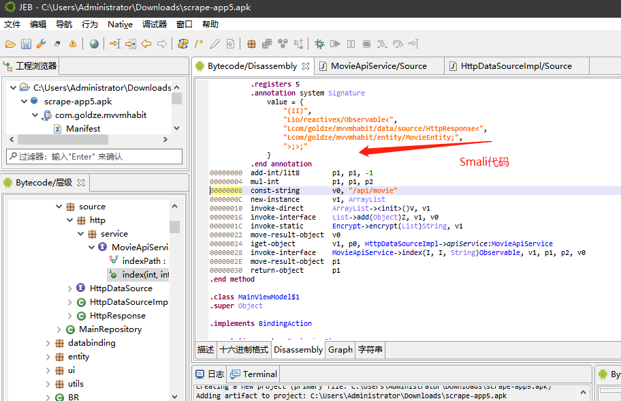Click the warning triangle notifications icon
Screen dimensions: 621x401
tap(72, 44)
